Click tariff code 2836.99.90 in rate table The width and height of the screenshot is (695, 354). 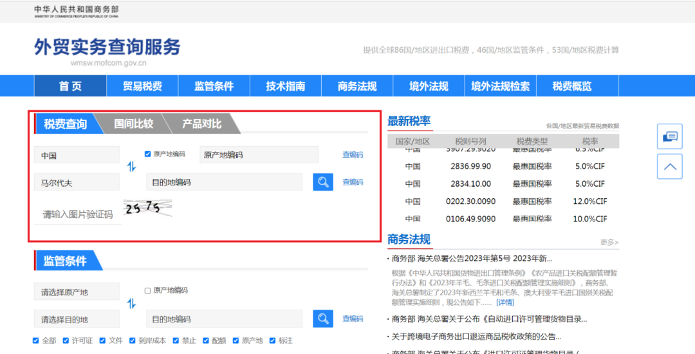click(470, 166)
